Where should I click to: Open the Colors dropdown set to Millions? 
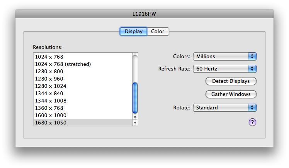[x=225, y=56]
